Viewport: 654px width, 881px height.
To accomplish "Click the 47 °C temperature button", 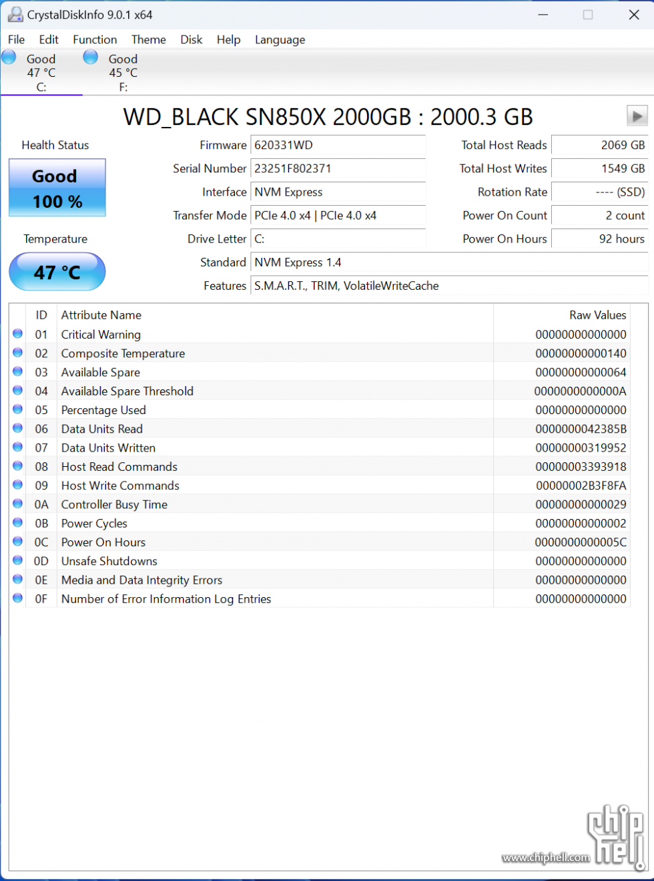I will 57,272.
